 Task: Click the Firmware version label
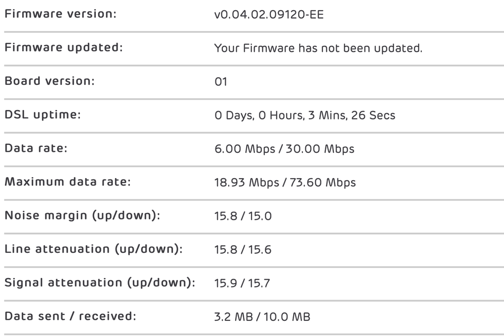60,14
